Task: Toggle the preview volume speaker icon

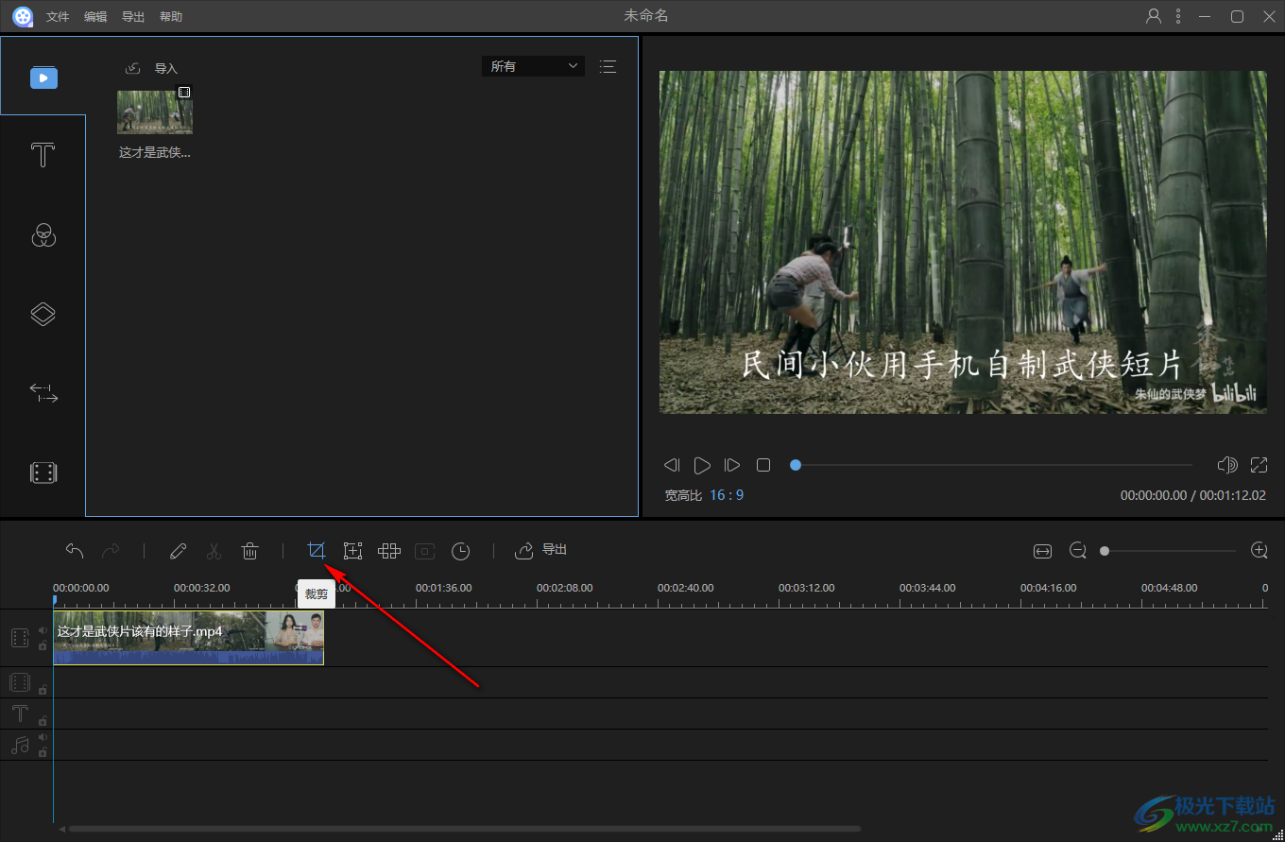Action: pyautogui.click(x=1227, y=465)
